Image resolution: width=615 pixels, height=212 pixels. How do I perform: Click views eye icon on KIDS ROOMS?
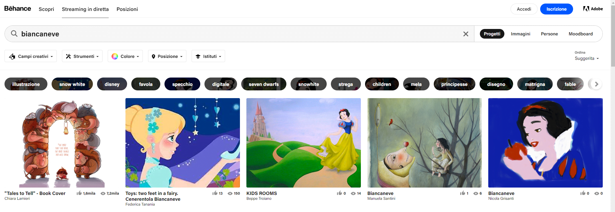353,193
